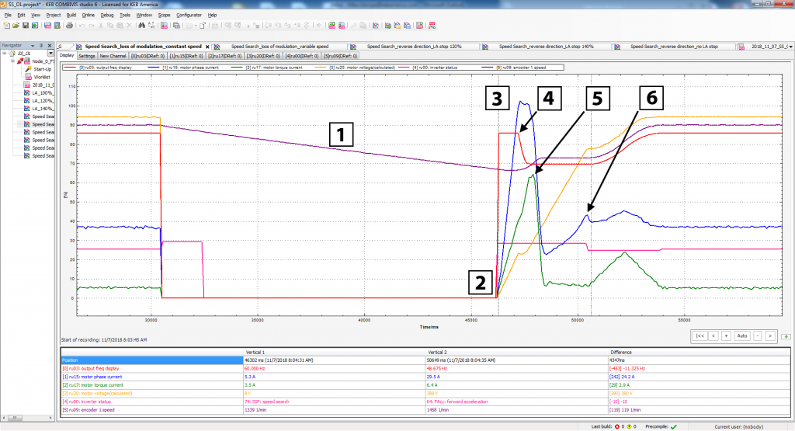Click the Save floppy disk icon
Image resolution: width=795 pixels, height=431 pixels.
(26, 26)
